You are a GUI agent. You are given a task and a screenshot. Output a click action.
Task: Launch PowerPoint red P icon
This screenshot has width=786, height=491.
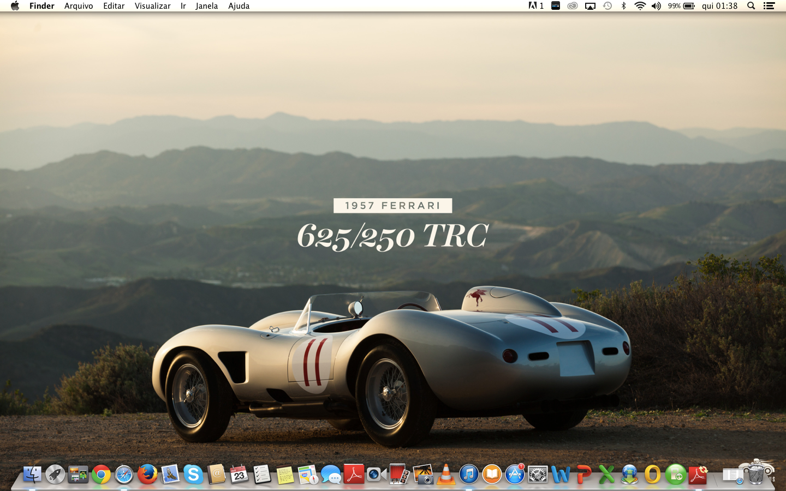click(x=583, y=474)
